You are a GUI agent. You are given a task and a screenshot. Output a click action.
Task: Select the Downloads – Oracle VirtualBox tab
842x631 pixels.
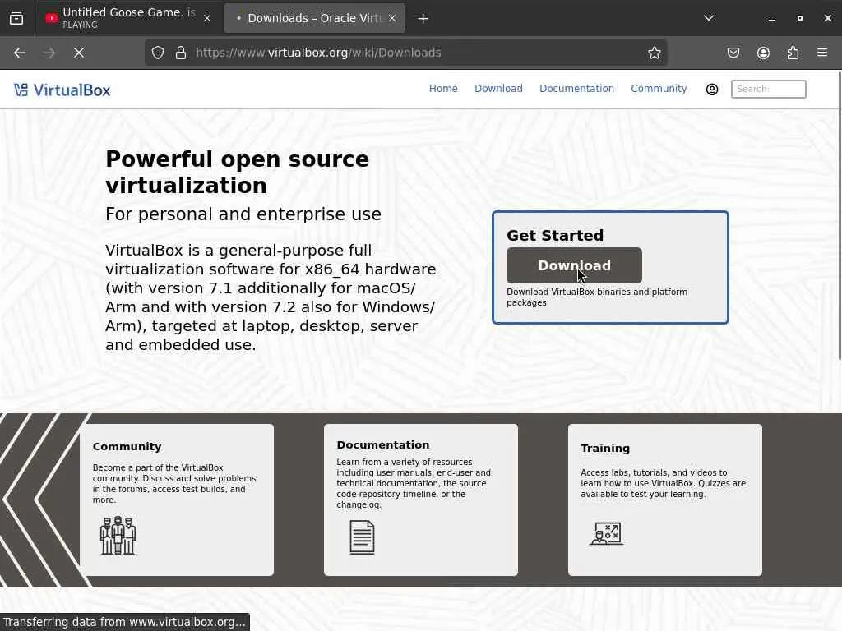pos(315,18)
